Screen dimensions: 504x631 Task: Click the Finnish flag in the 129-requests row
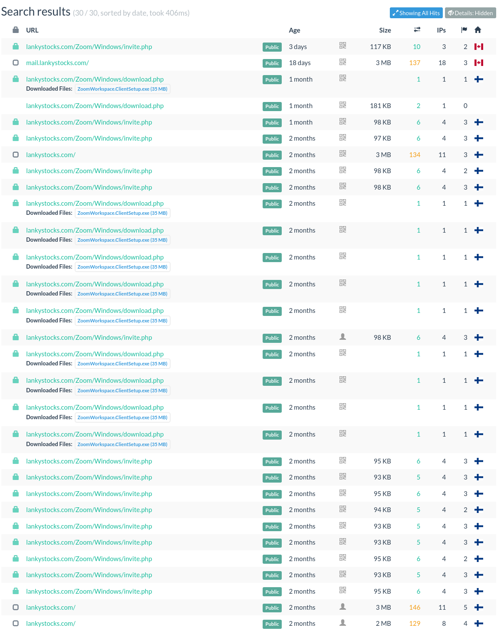[478, 624]
